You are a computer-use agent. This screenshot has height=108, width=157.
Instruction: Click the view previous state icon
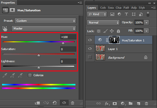pos(46,103)
